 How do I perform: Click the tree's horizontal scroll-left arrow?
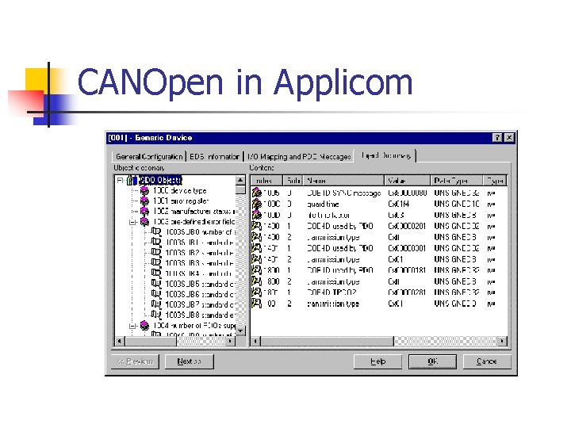[x=120, y=341]
